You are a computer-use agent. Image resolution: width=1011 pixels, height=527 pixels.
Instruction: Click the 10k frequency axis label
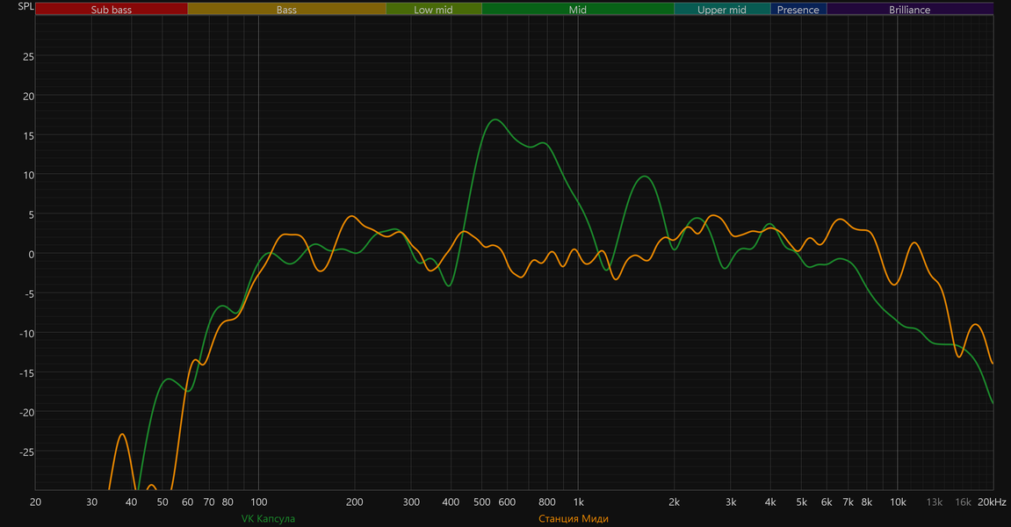tap(898, 502)
